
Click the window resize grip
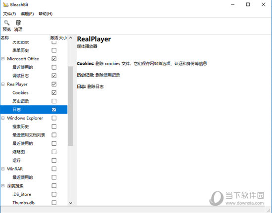[x=269, y=210]
